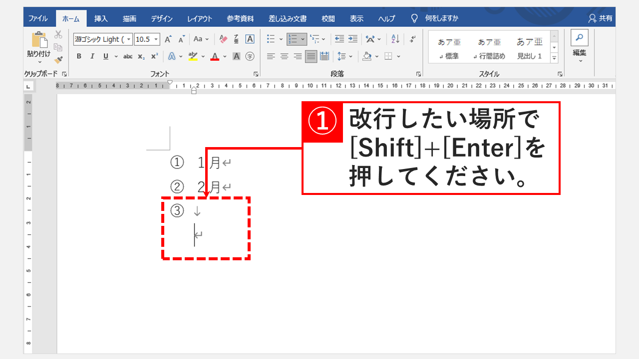Click the multilevel list icon
The height and width of the screenshot is (359, 639).
tap(315, 39)
